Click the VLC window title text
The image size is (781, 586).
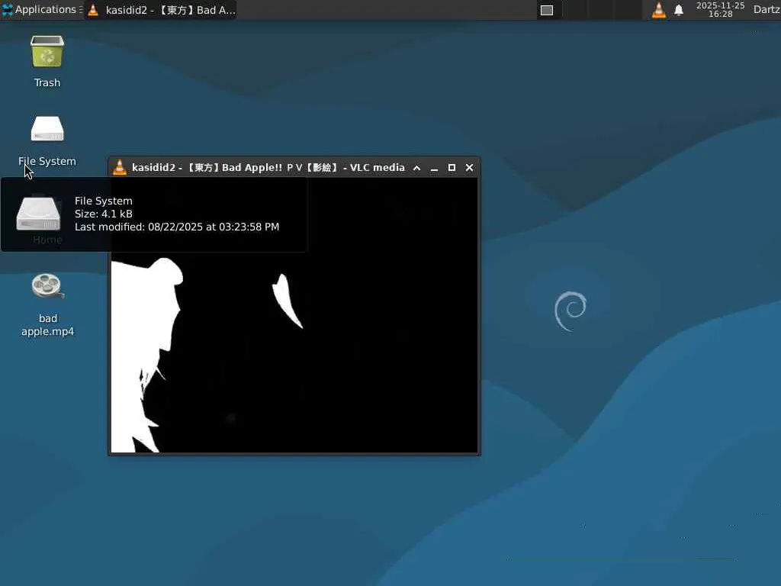pos(268,167)
